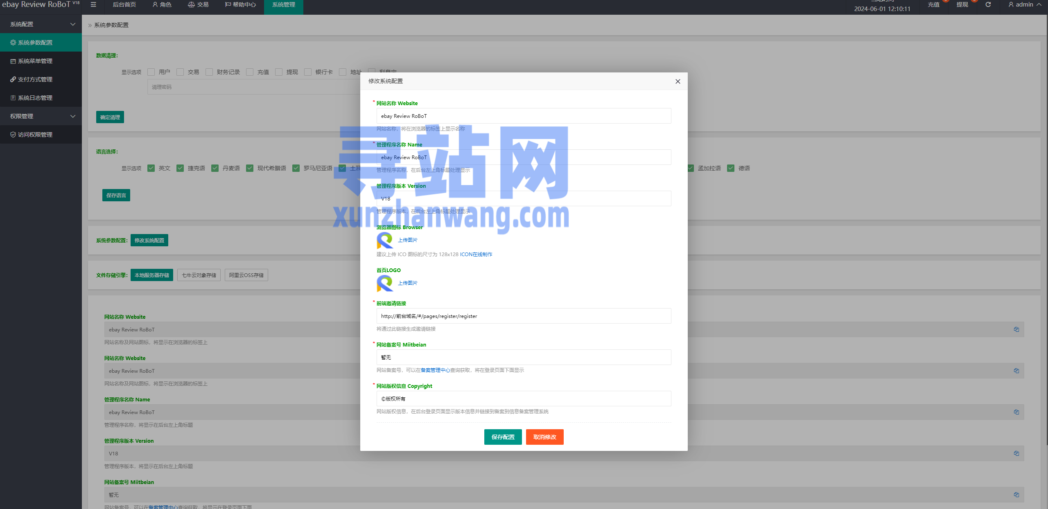Select 七牛云对象存储 storage engine
This screenshot has height=509, width=1048.
click(x=199, y=275)
